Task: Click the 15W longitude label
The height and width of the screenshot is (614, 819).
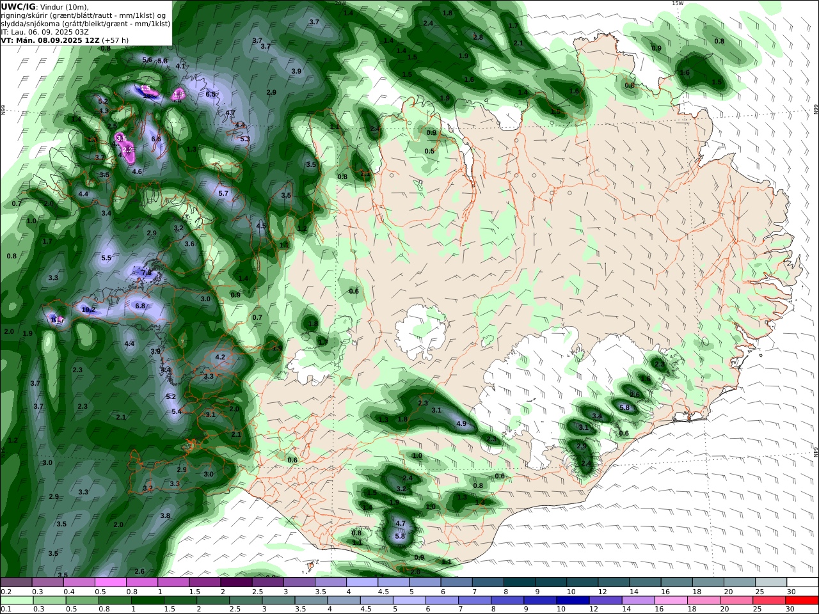Action: coord(678,3)
